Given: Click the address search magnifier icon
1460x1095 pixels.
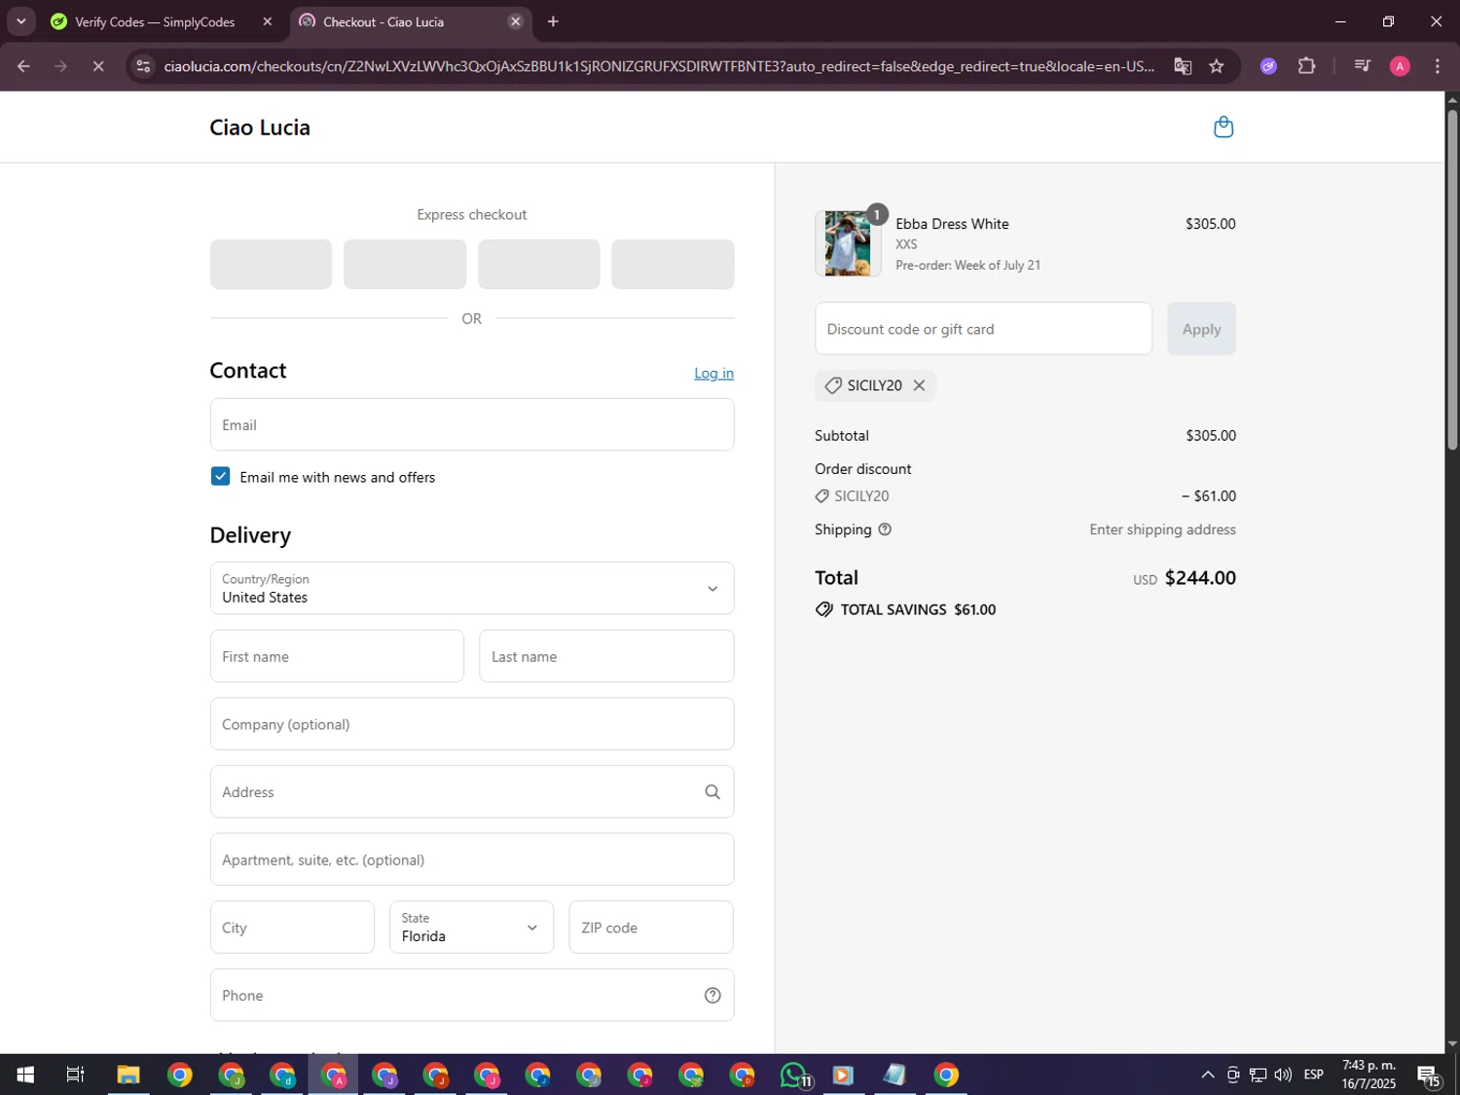Looking at the screenshot, I should [712, 792].
